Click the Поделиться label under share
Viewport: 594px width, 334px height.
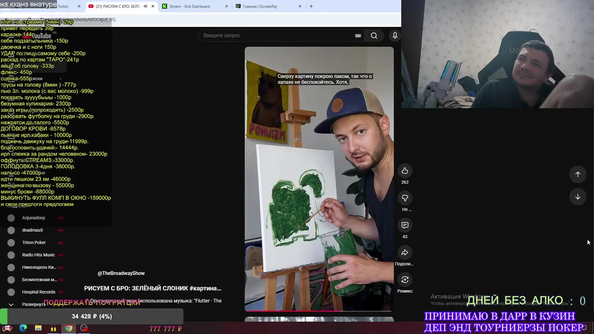click(404, 264)
